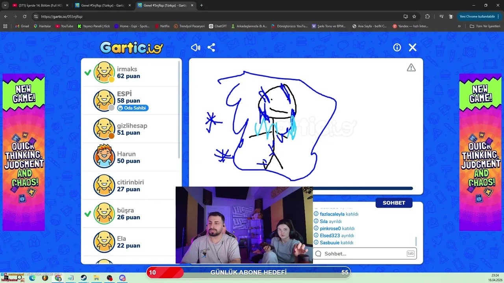Screen dimensions: 504x283
Task: Click Elsed323 name in chat
Action: [330, 235]
